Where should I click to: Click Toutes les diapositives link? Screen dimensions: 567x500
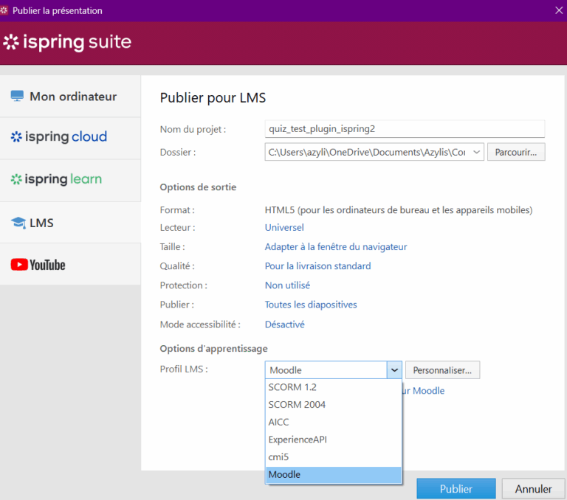311,305
